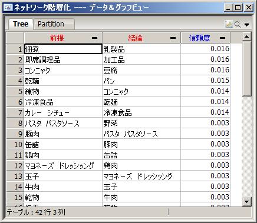Click the application icon in title bar
This screenshot has width=257, height=223.
pos(8,8)
